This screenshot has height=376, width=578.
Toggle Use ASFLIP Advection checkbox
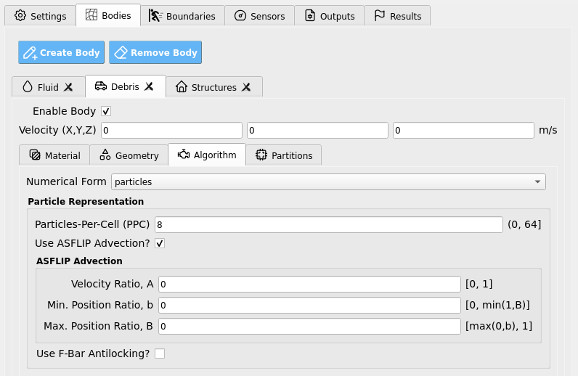click(160, 243)
